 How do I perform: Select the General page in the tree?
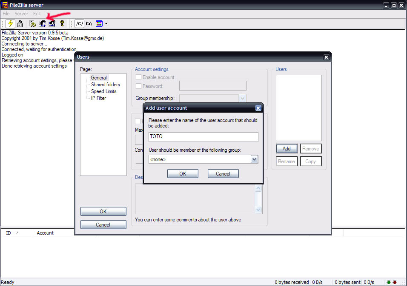pos(99,78)
